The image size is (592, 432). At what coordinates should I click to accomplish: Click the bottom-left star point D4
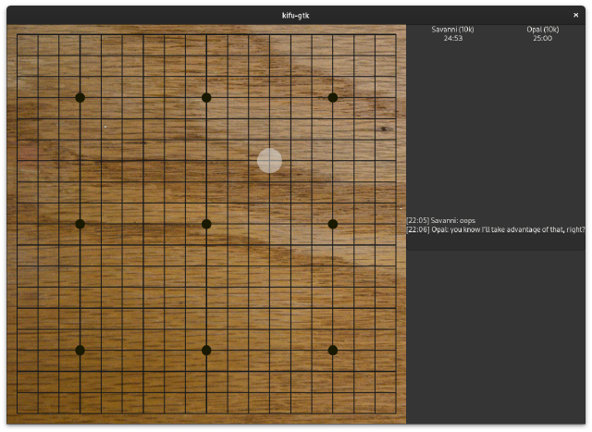(x=80, y=350)
